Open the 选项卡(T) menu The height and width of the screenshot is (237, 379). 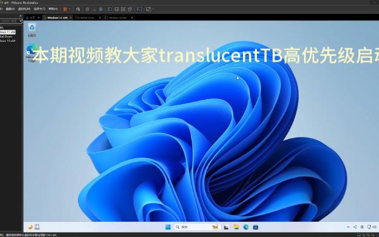tap(39, 9)
